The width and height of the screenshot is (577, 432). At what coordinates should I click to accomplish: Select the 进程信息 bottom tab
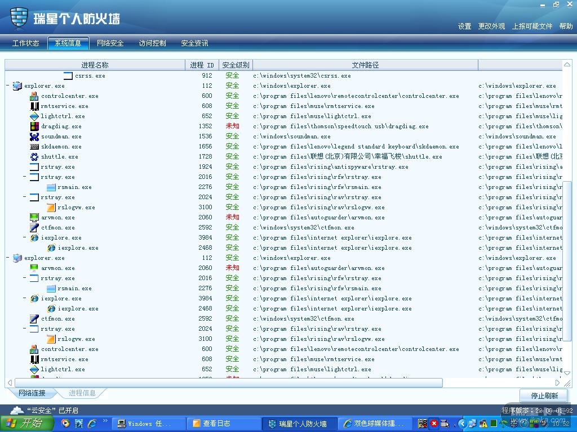(x=82, y=393)
